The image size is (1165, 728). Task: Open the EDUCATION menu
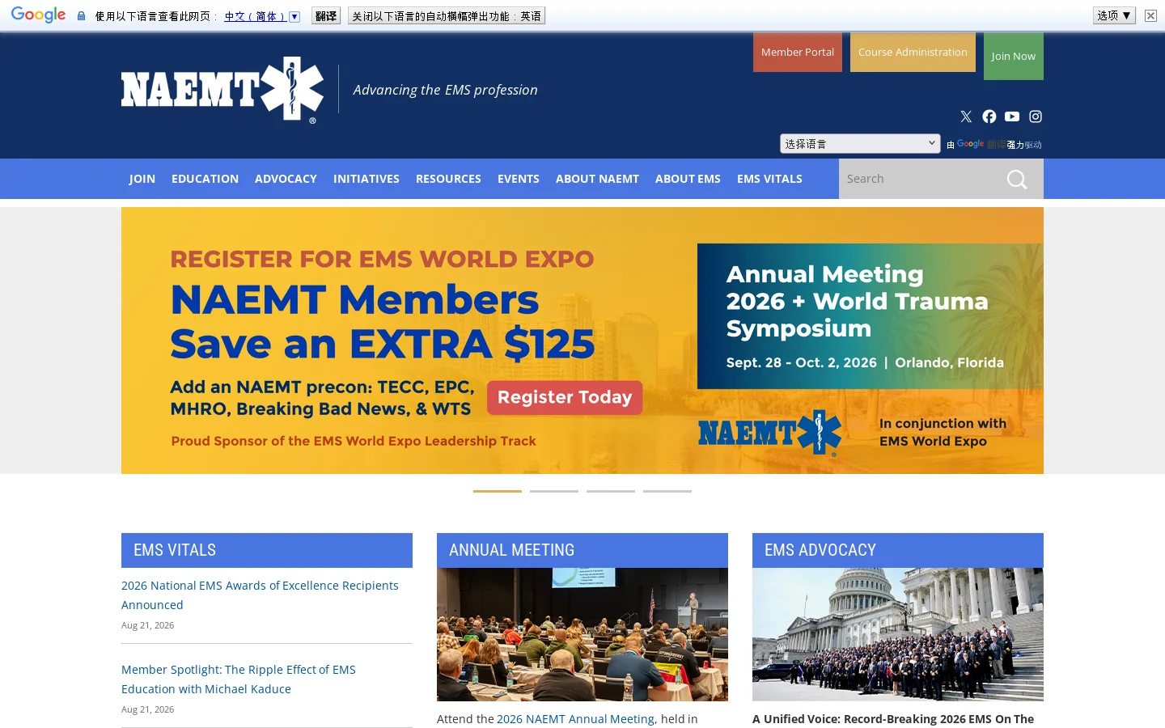(x=205, y=179)
